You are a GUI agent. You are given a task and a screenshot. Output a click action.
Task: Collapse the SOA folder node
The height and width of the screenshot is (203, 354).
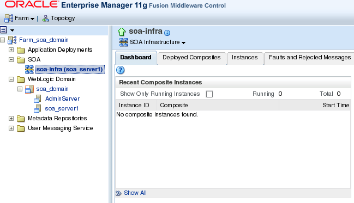click(11, 60)
